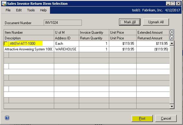Image resolution: width=183 pixels, height=125 pixels.
Task: Open the Edit menu
Action: tap(19, 10)
